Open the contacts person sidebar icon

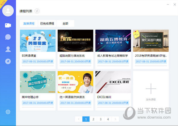(x=8, y=49)
